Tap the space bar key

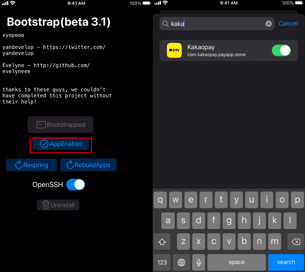(236, 262)
